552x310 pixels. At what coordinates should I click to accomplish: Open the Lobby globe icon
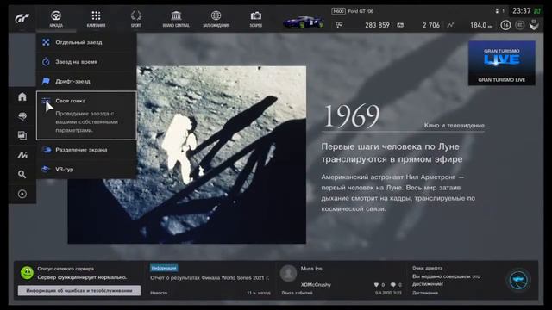tap(216, 19)
